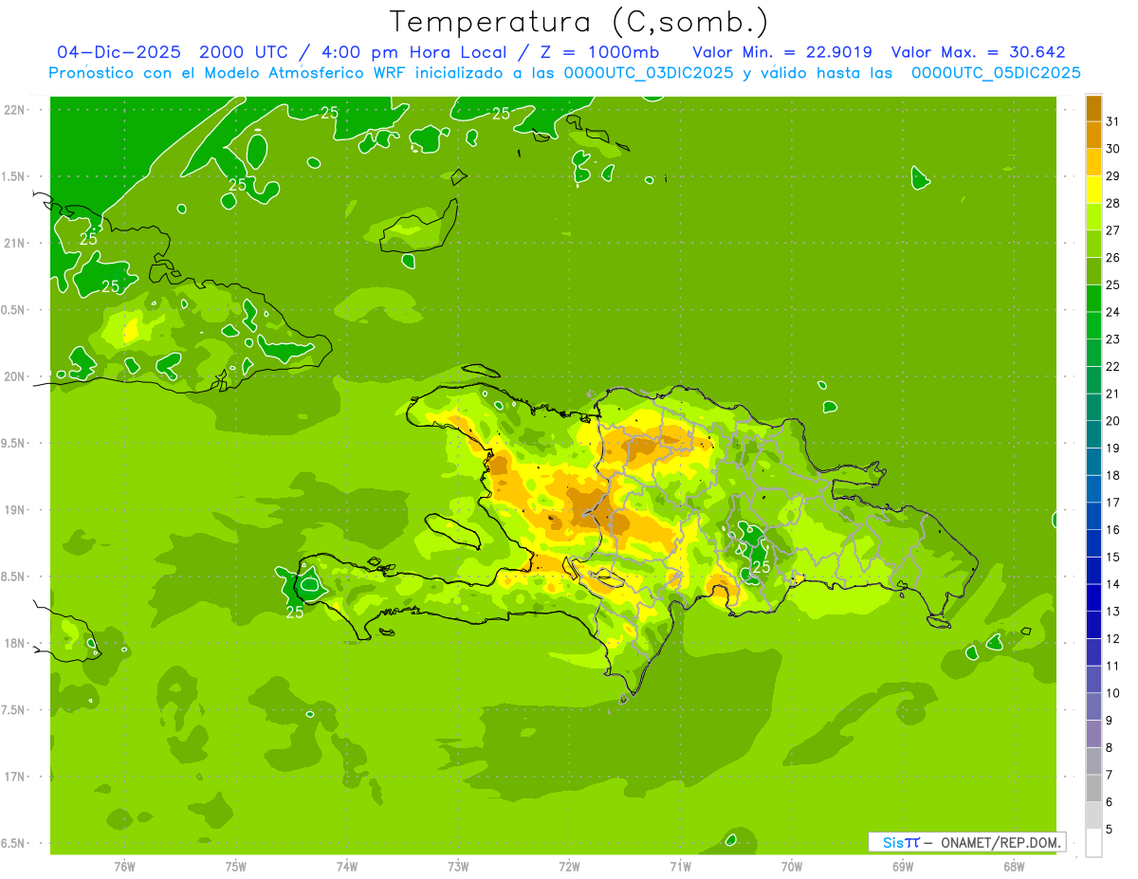This screenshot has height=879, width=1138.
Task: Click the '28' color bar label
Action: [x=1113, y=203]
